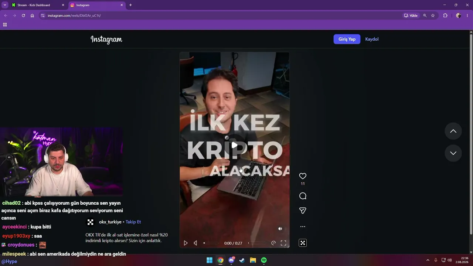Go to the next reel with down arrow
The height and width of the screenshot is (266, 473).
coord(453,153)
